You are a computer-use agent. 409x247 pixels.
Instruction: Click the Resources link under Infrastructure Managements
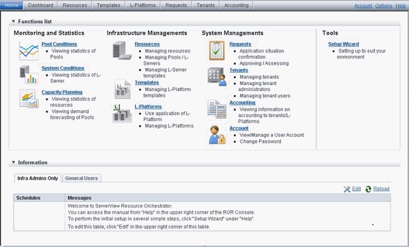pyautogui.click(x=147, y=44)
